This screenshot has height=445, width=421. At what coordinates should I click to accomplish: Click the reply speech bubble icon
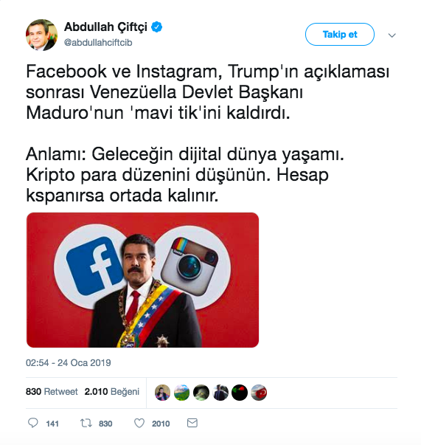[x=33, y=423]
